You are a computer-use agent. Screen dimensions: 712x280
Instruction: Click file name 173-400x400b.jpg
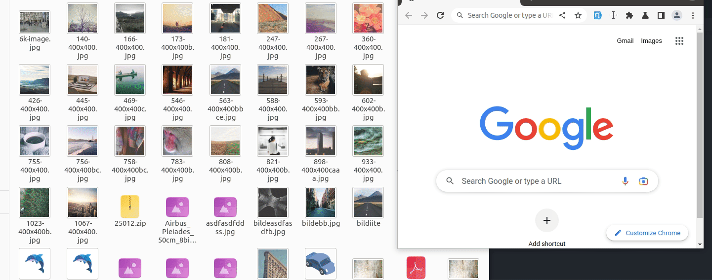(x=177, y=47)
